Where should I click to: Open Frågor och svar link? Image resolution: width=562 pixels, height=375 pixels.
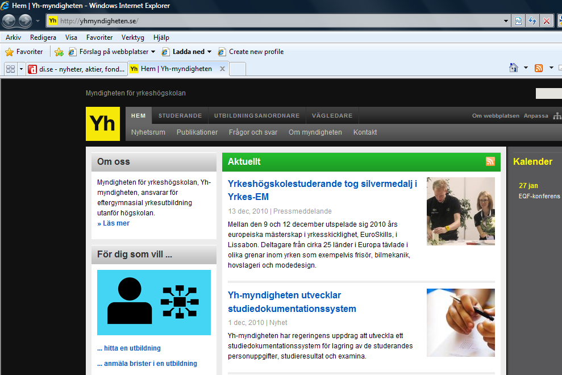253,132
